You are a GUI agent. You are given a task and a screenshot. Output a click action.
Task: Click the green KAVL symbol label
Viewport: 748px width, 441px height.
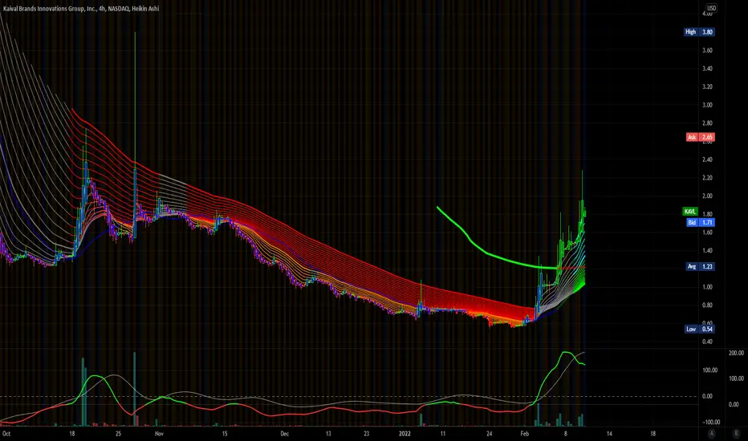[689, 212]
